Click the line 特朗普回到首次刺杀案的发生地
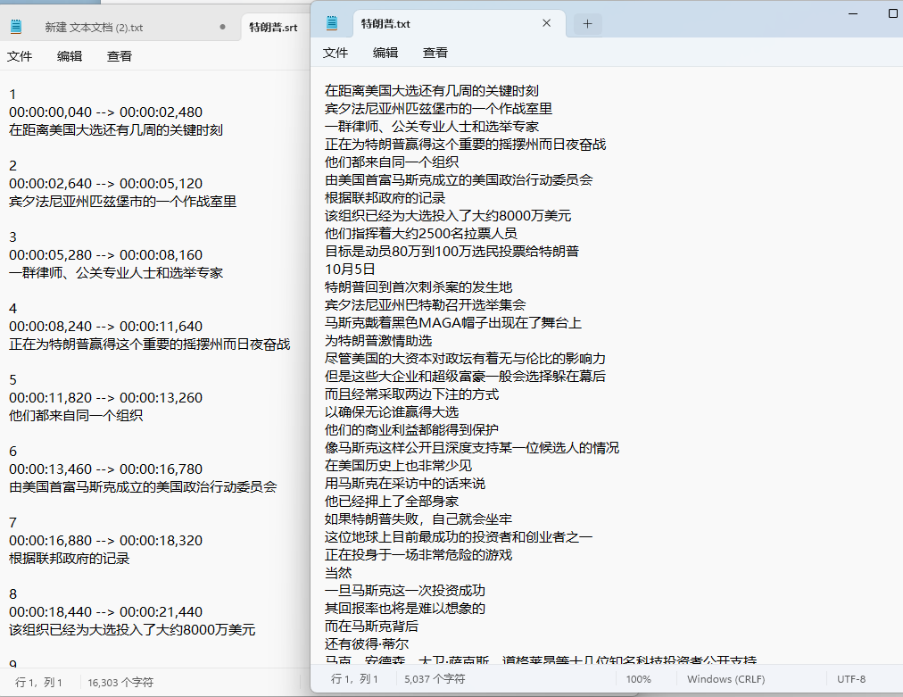 pyautogui.click(x=418, y=287)
